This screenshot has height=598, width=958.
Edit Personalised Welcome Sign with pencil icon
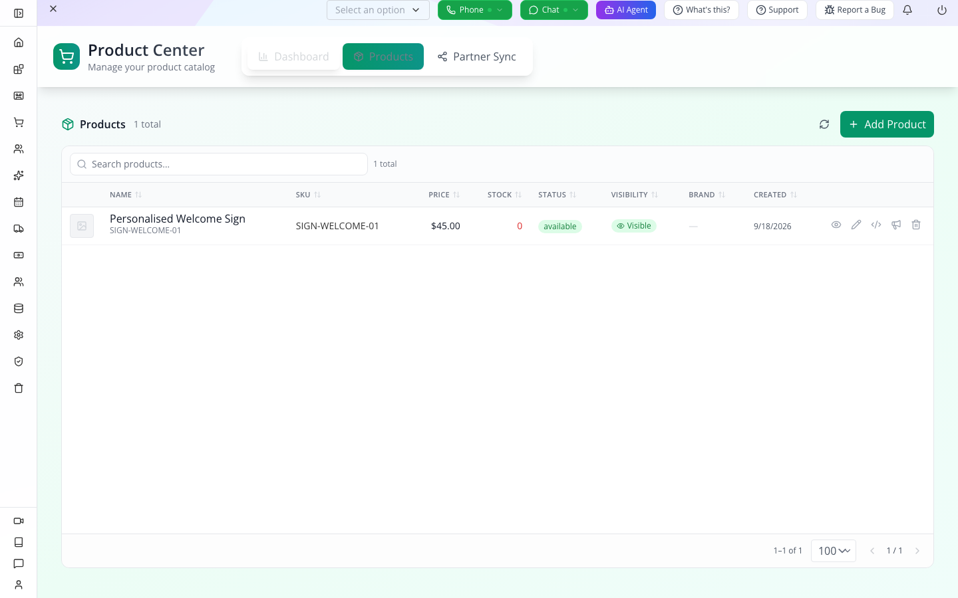point(856,225)
